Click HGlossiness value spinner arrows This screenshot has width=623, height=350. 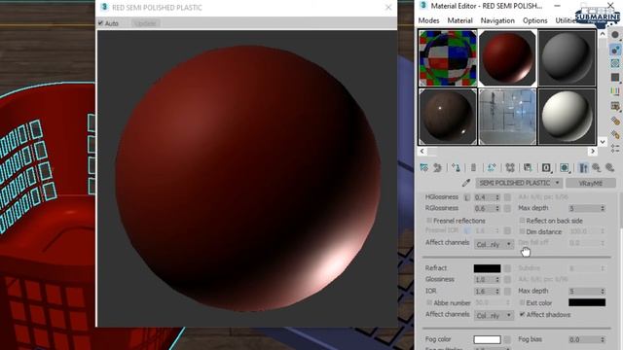497,197
